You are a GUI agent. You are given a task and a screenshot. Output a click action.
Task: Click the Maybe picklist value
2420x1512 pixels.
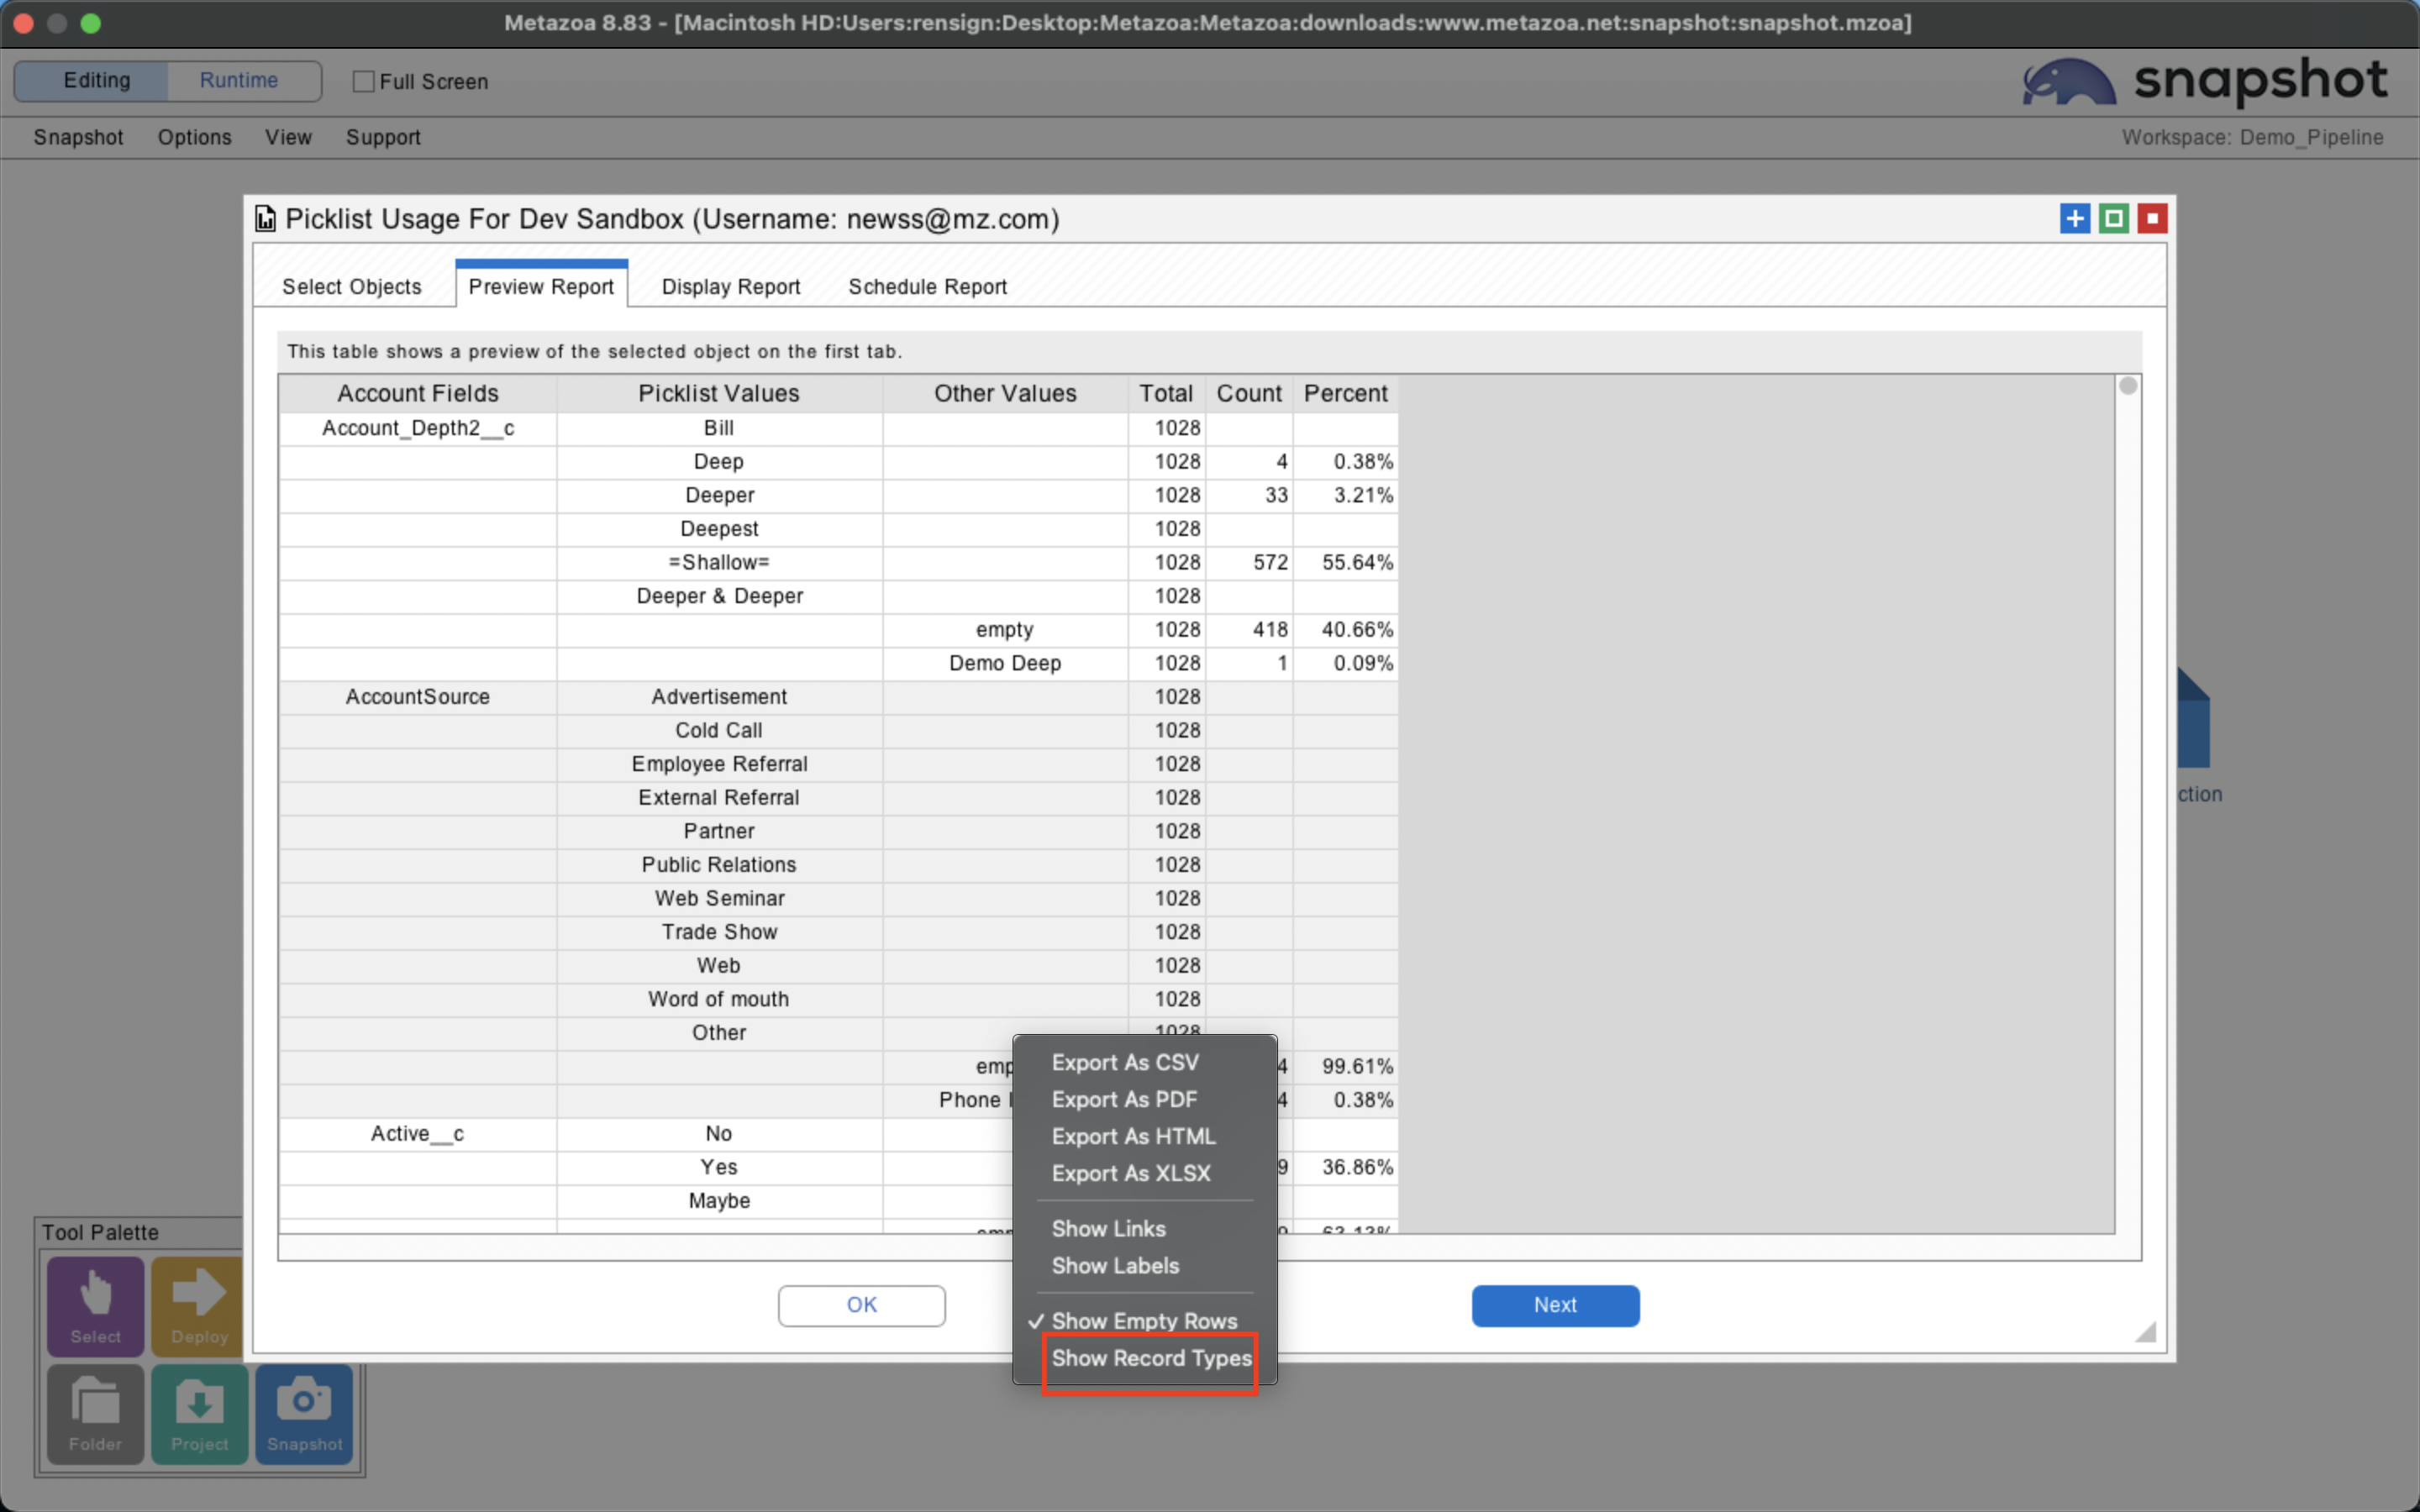tap(719, 1200)
